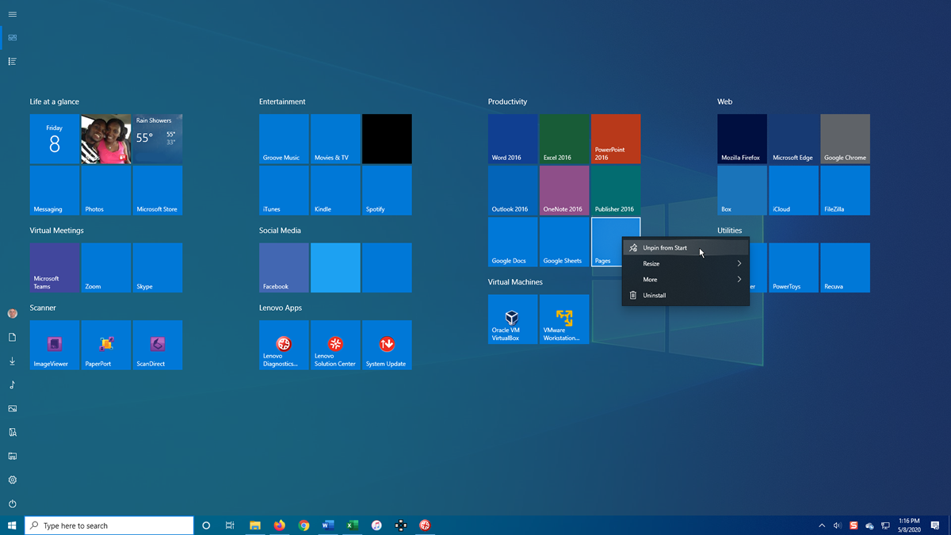Open the Kindle tile
The image size is (951, 535).
pyautogui.click(x=335, y=190)
